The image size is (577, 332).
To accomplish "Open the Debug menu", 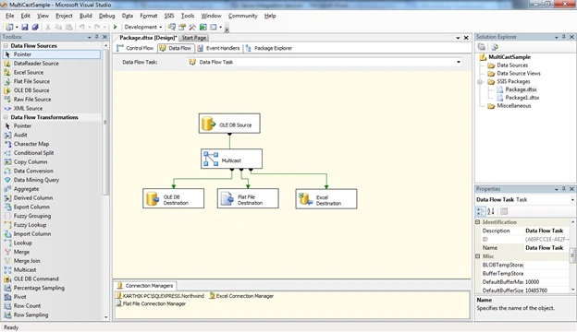I will click(x=106, y=16).
